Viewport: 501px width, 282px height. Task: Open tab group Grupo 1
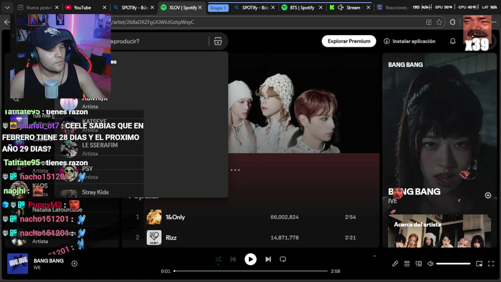point(218,8)
